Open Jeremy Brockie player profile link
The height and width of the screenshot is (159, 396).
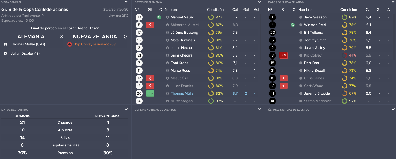pos(317,93)
